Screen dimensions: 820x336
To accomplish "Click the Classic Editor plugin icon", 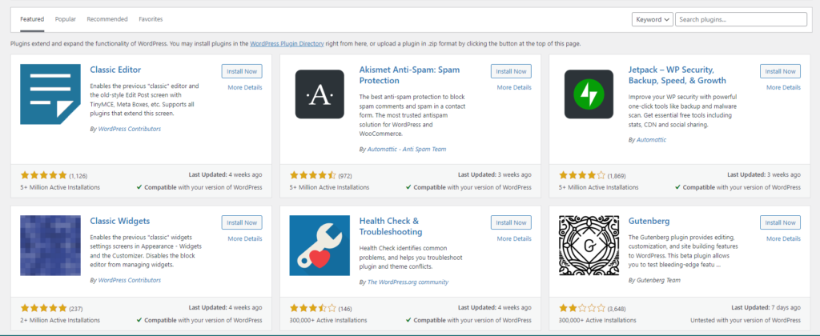I will point(50,94).
